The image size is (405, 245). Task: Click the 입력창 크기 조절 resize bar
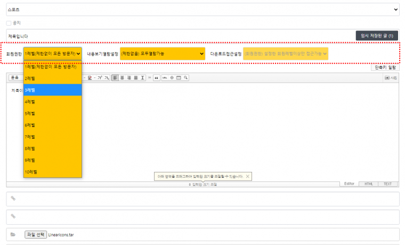pos(203,184)
